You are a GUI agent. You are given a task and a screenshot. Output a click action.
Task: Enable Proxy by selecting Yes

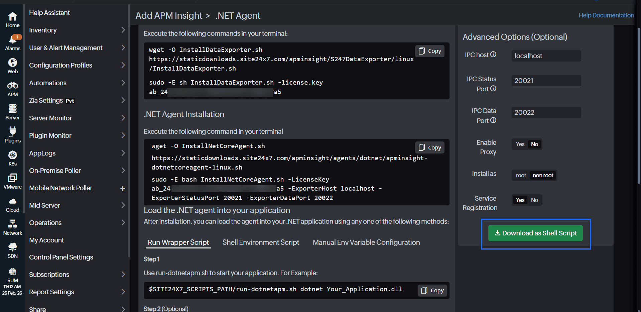(520, 144)
